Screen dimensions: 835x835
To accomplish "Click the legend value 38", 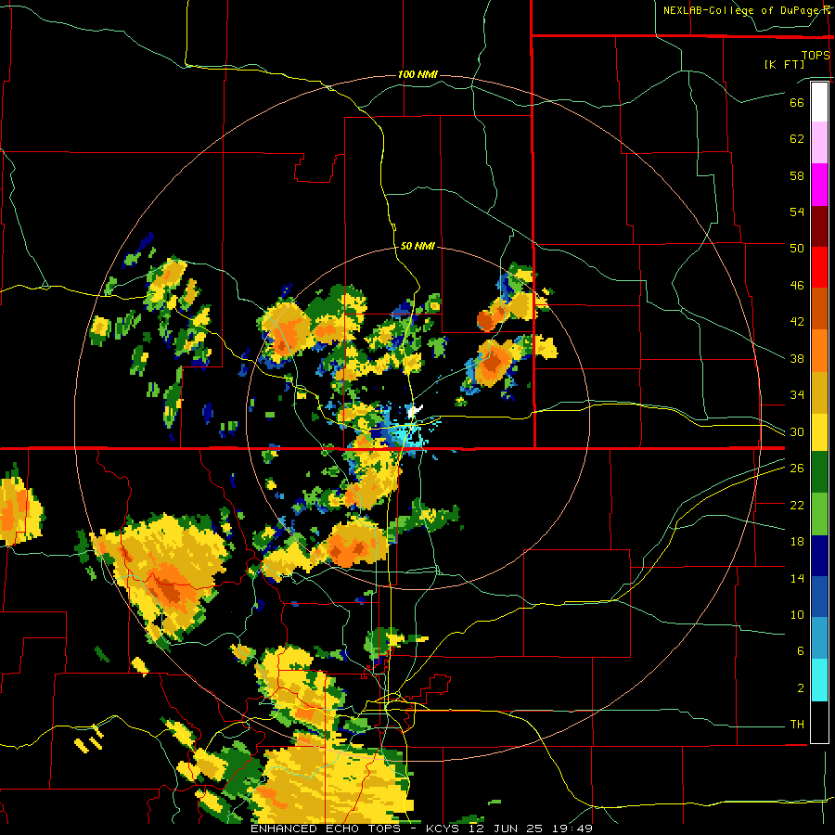I will tap(797, 358).
